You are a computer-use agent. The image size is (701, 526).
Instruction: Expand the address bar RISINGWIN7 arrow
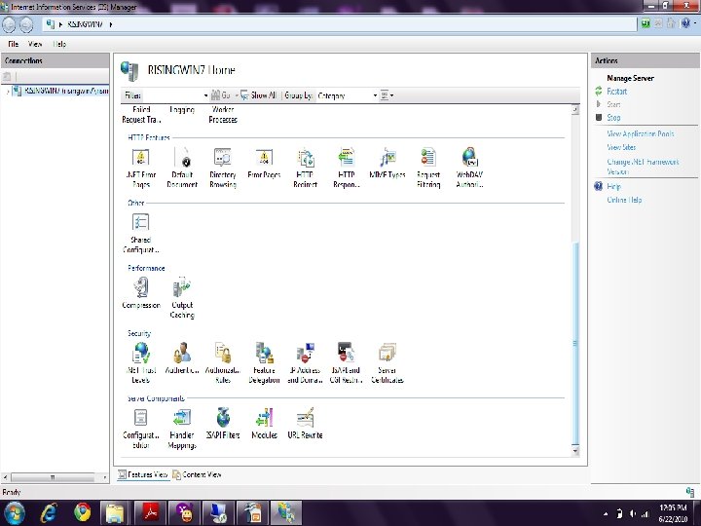click(111, 24)
